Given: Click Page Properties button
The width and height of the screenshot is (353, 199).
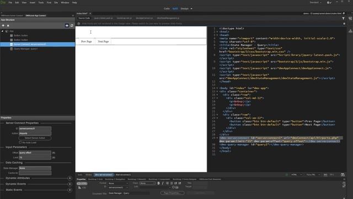Looking at the screenshot, I should pos(172,193).
